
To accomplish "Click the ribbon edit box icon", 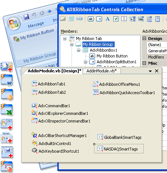I will (x=124, y=19).
